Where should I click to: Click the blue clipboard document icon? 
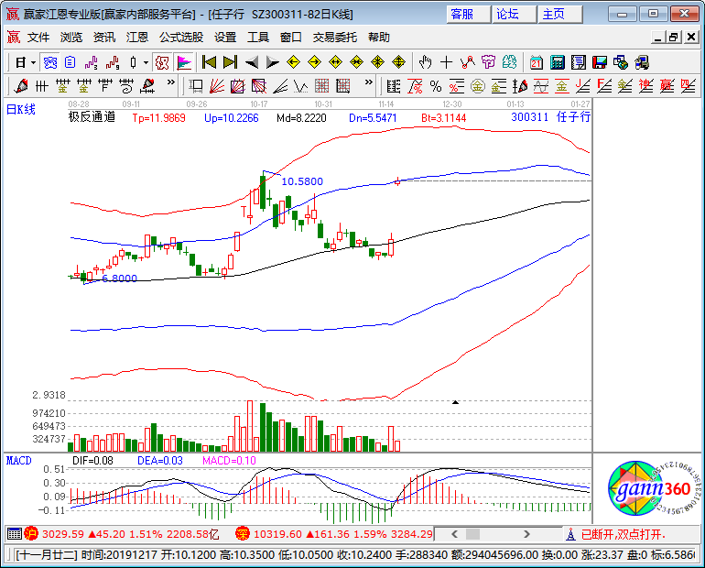70,62
